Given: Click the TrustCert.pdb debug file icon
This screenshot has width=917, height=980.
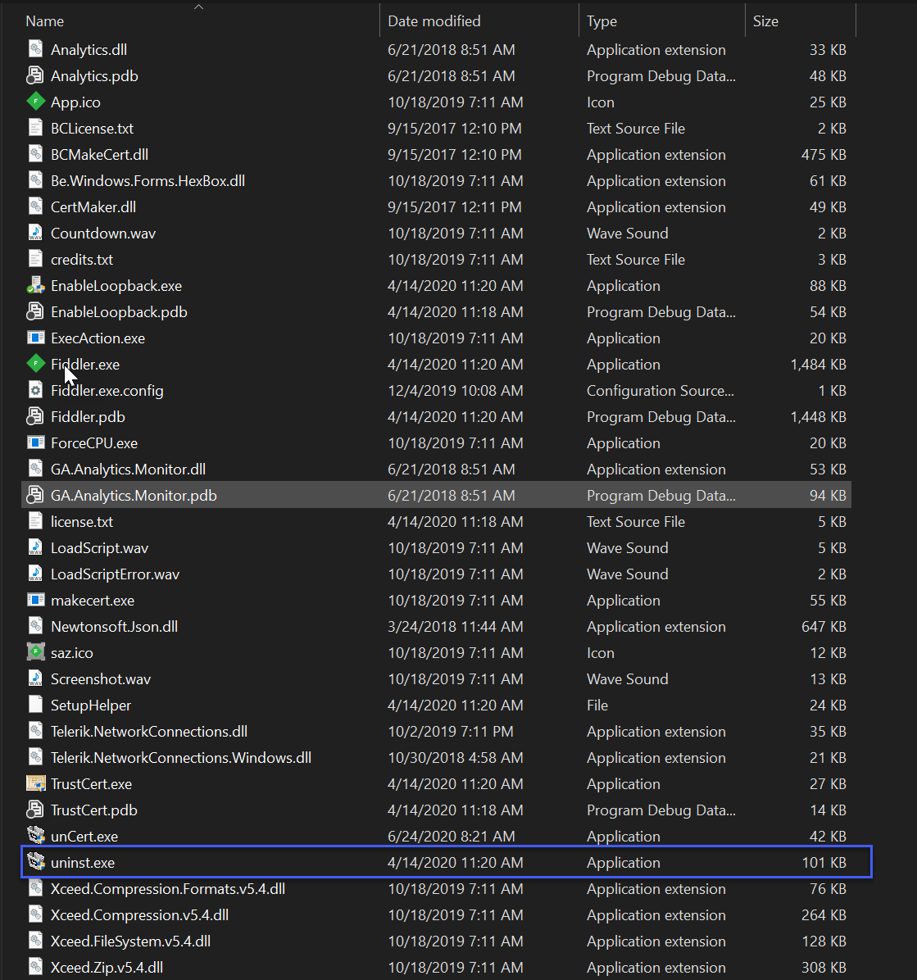Looking at the screenshot, I should [x=35, y=810].
